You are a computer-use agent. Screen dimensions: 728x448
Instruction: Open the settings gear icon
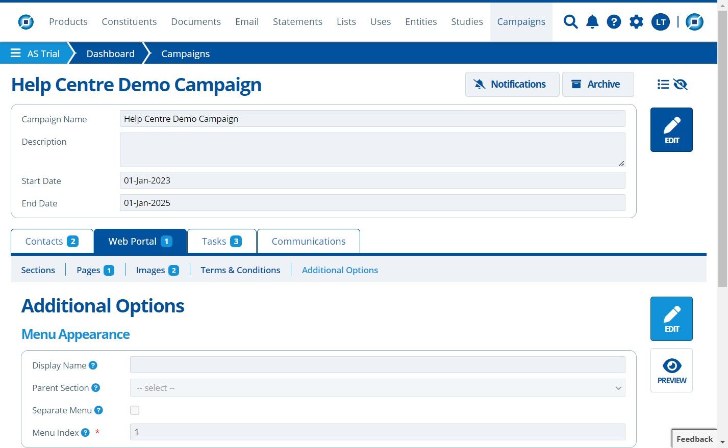tap(636, 22)
